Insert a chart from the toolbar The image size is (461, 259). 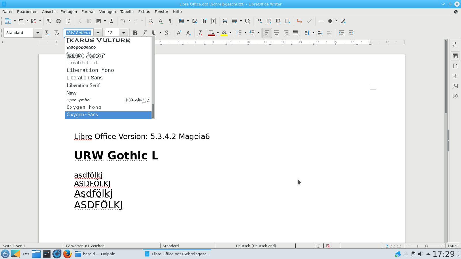click(x=204, y=21)
